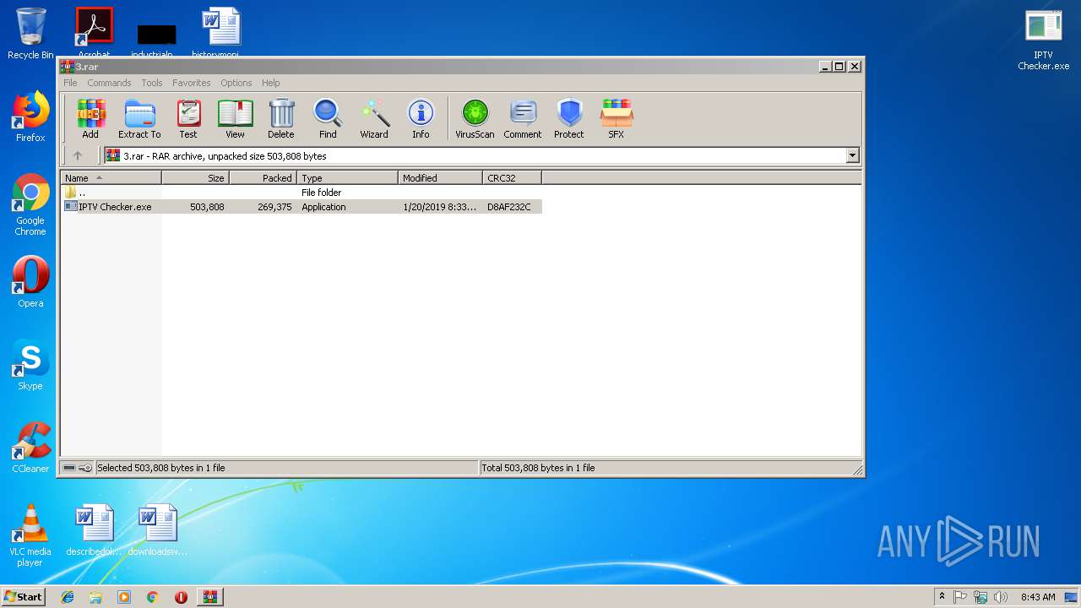Open the Recycle Bin desktop icon
Screen dimensions: 1081x608
pyautogui.click(x=30, y=34)
